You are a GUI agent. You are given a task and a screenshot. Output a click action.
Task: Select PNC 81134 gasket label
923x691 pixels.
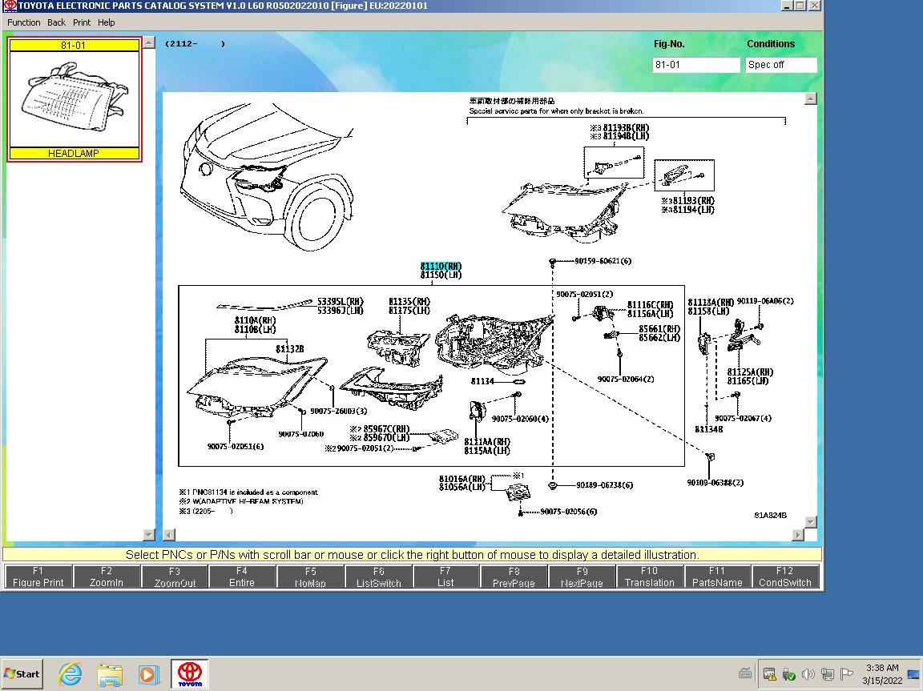click(x=482, y=381)
